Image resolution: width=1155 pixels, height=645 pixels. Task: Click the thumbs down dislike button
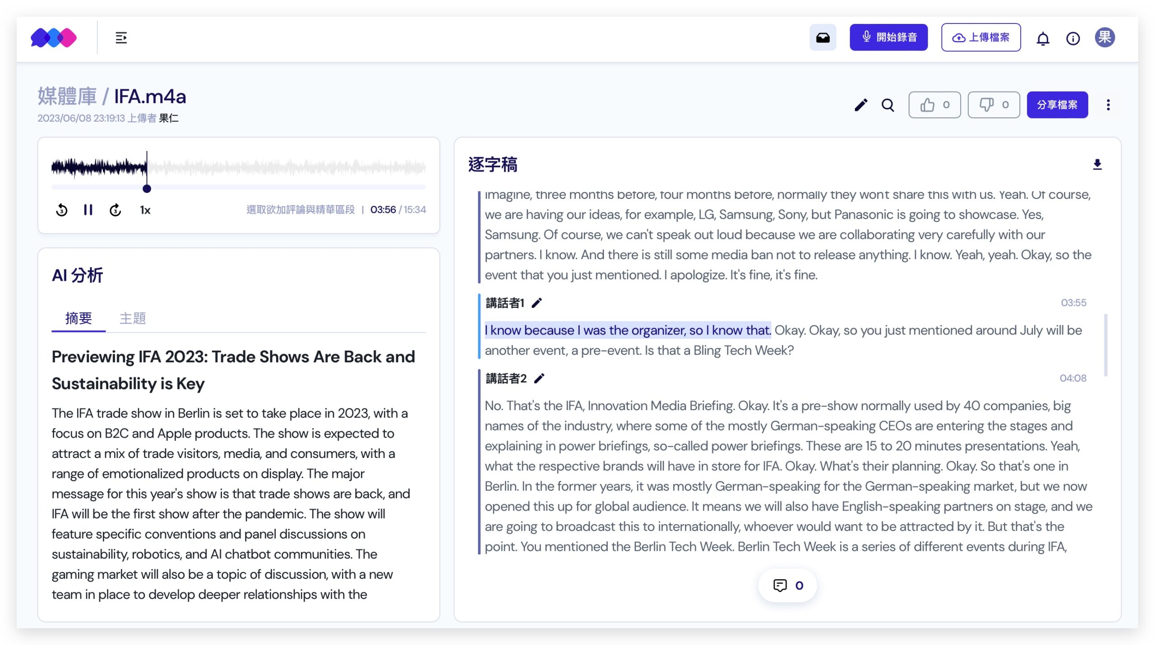pos(993,105)
